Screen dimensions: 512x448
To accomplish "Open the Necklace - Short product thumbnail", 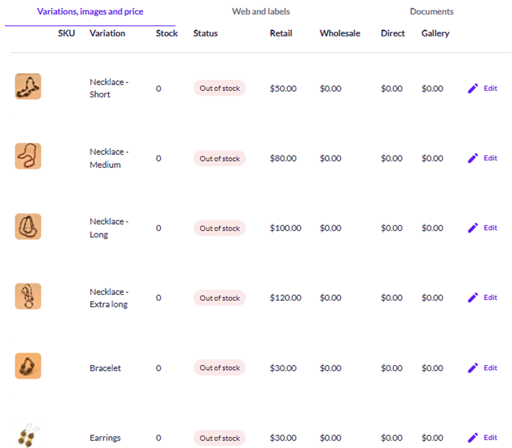I will (28, 86).
